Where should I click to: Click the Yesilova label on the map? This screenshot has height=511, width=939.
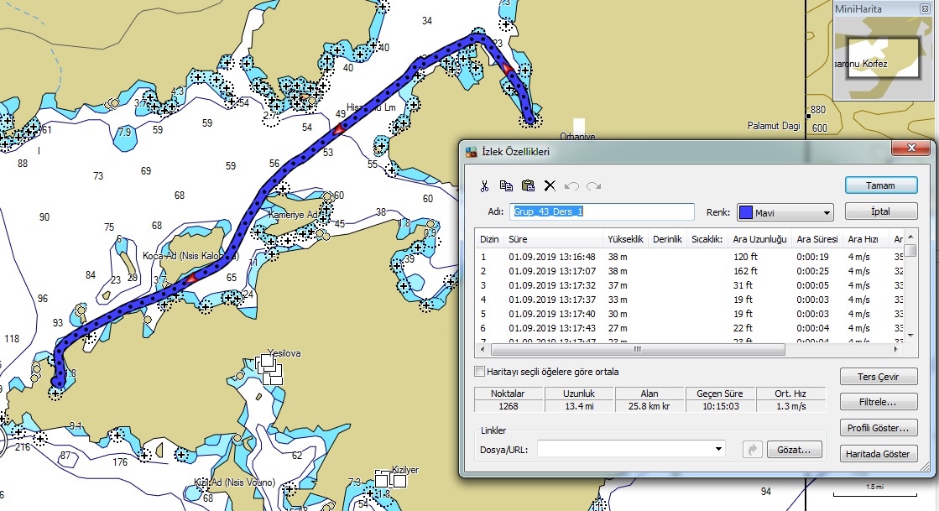284,353
